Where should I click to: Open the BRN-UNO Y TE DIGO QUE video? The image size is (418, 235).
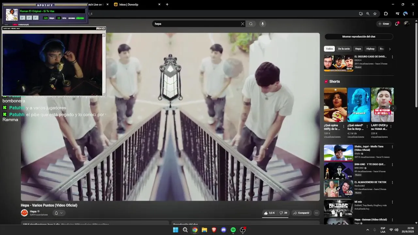(338, 171)
